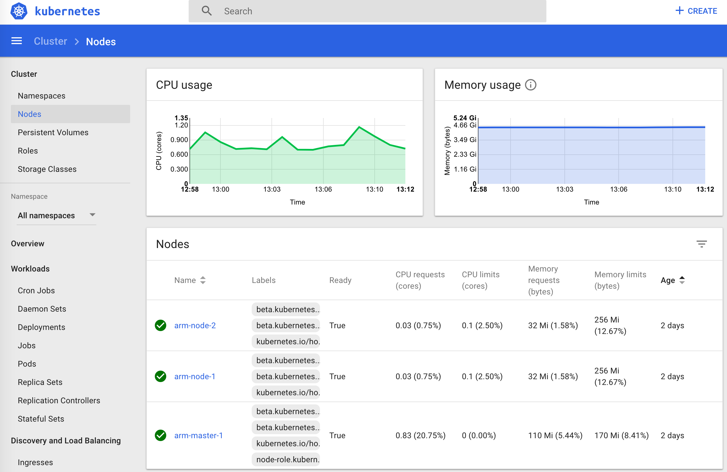Click kubernetes.io/ho label chip of arm-node-1
This screenshot has height=472, width=727.
(x=286, y=392)
